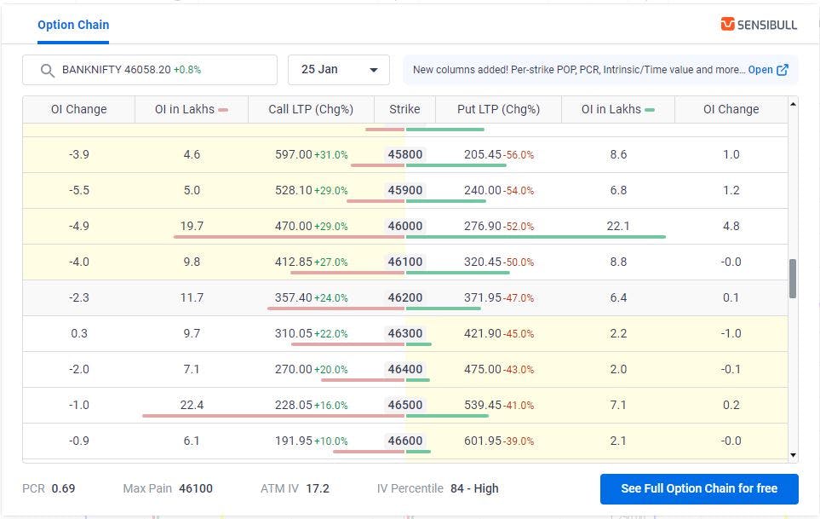Click call OI 22.4 at strike 46500
This screenshot has width=820, height=519.
tap(192, 405)
